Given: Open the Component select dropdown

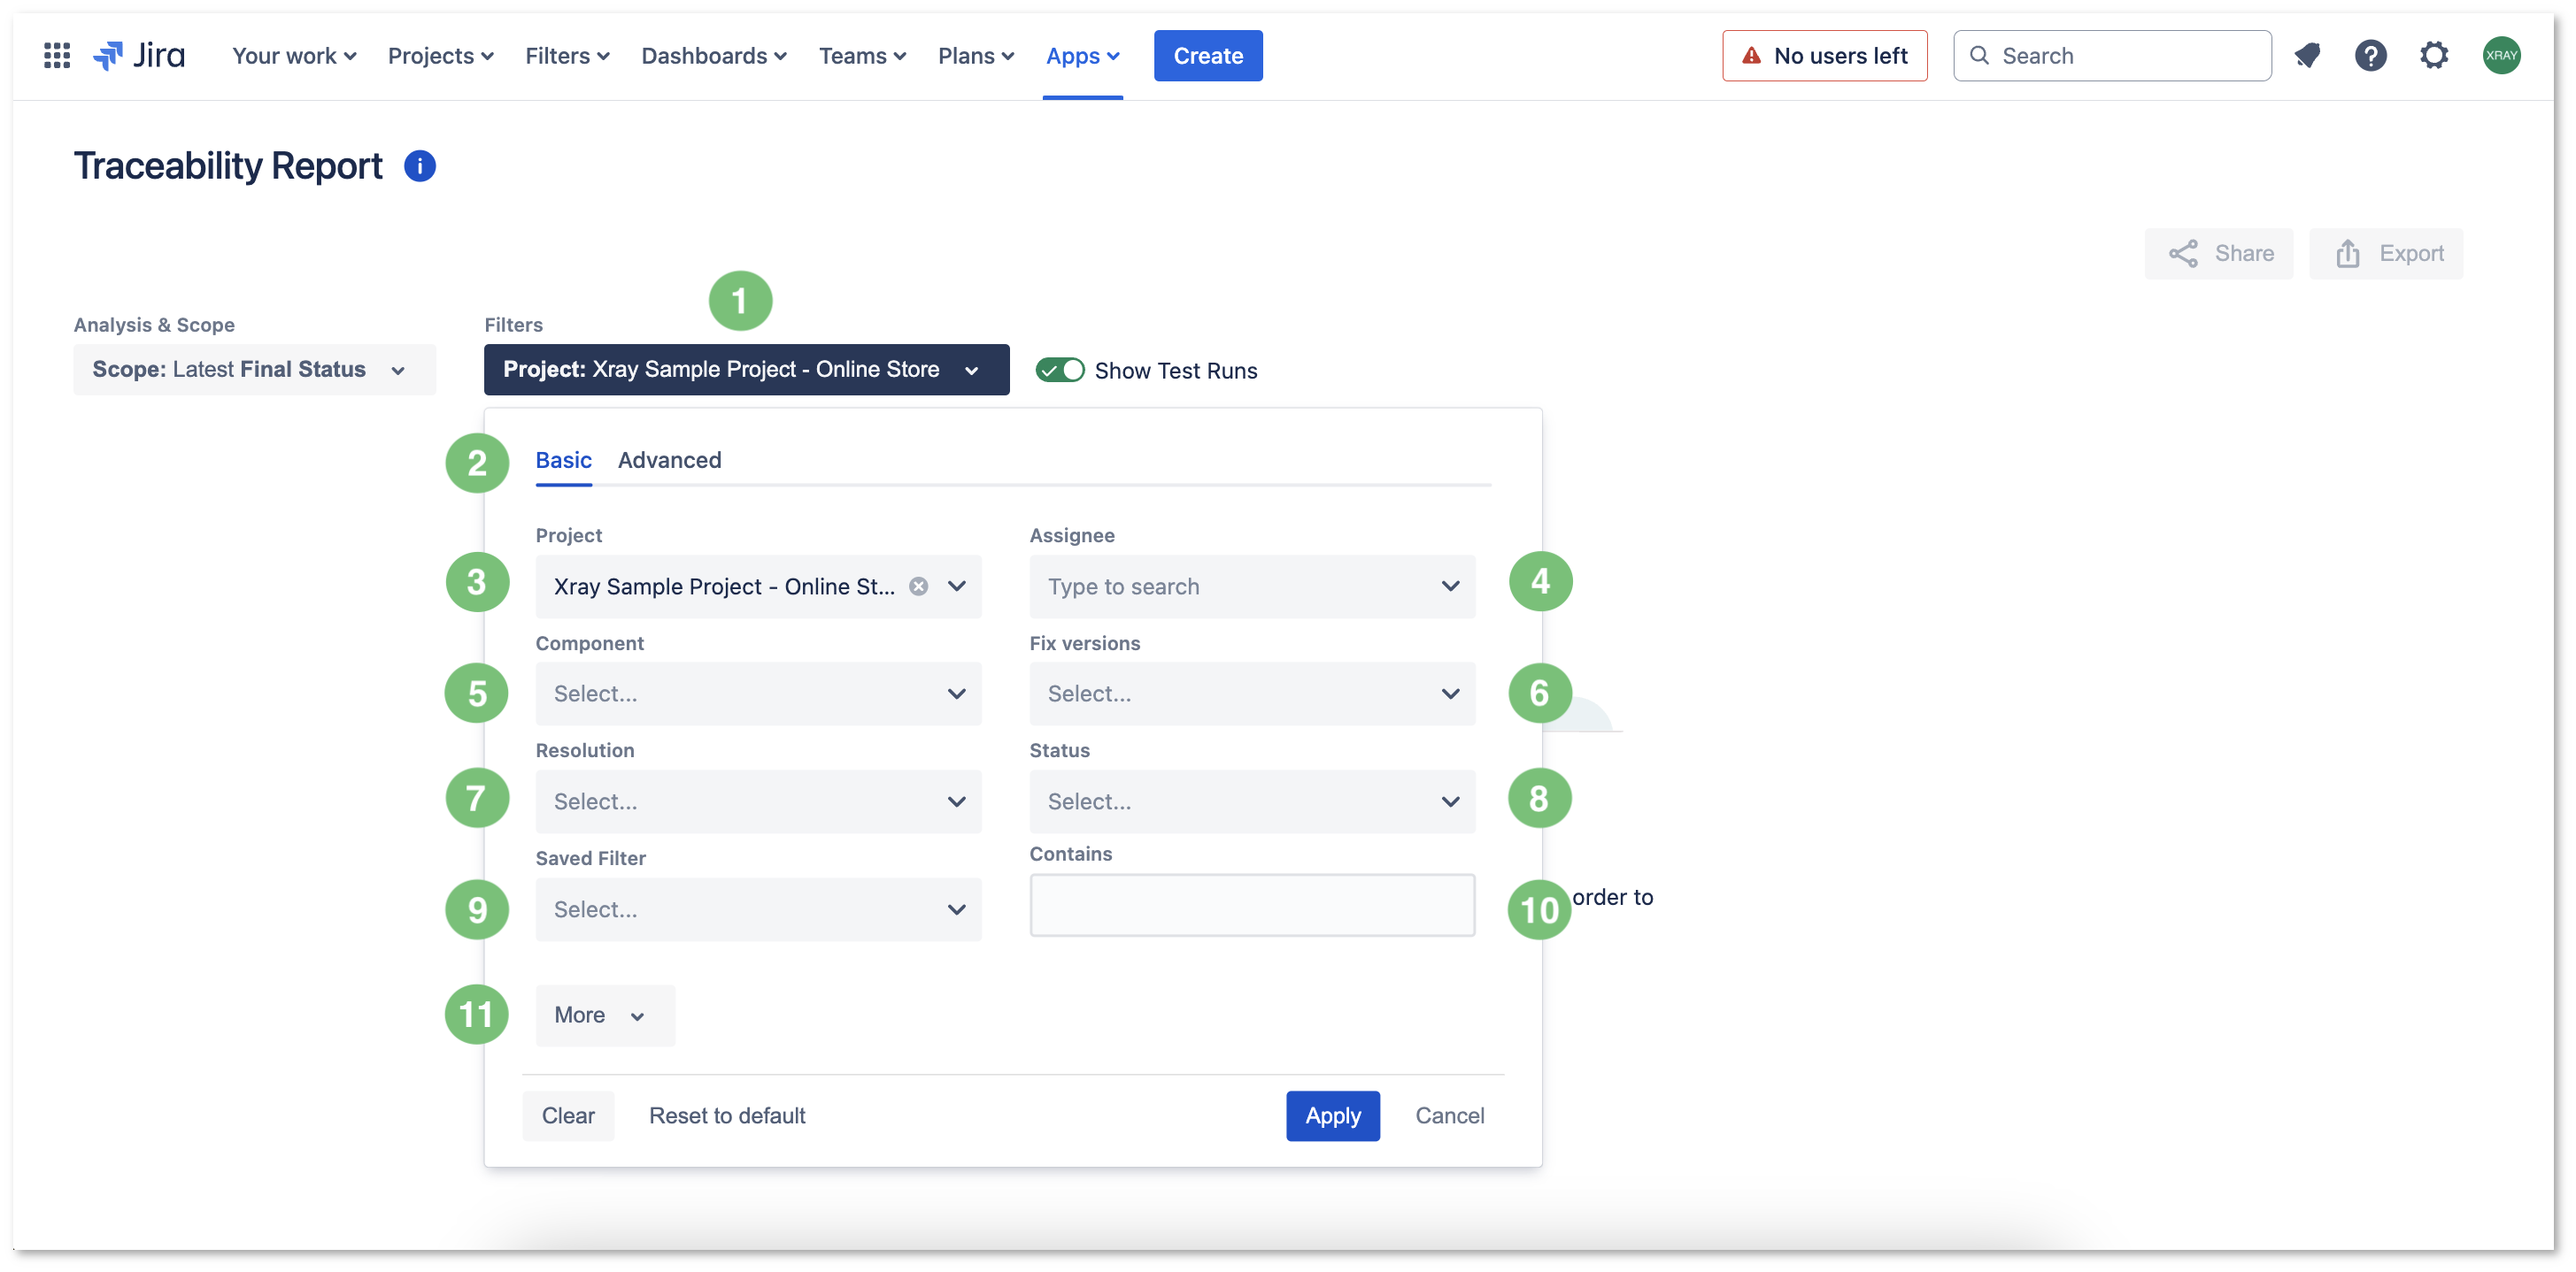Looking at the screenshot, I should [x=758, y=694].
